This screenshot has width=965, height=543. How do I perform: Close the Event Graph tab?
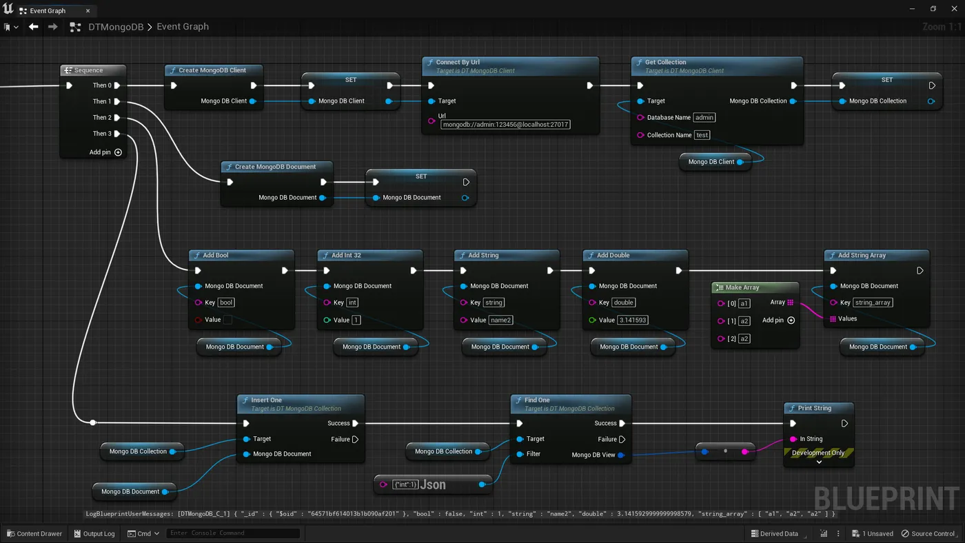88,11
